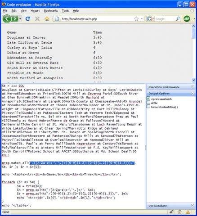Open the Adblock Plus dropdown arrow
This screenshot has width=197, height=216.
point(194,19)
